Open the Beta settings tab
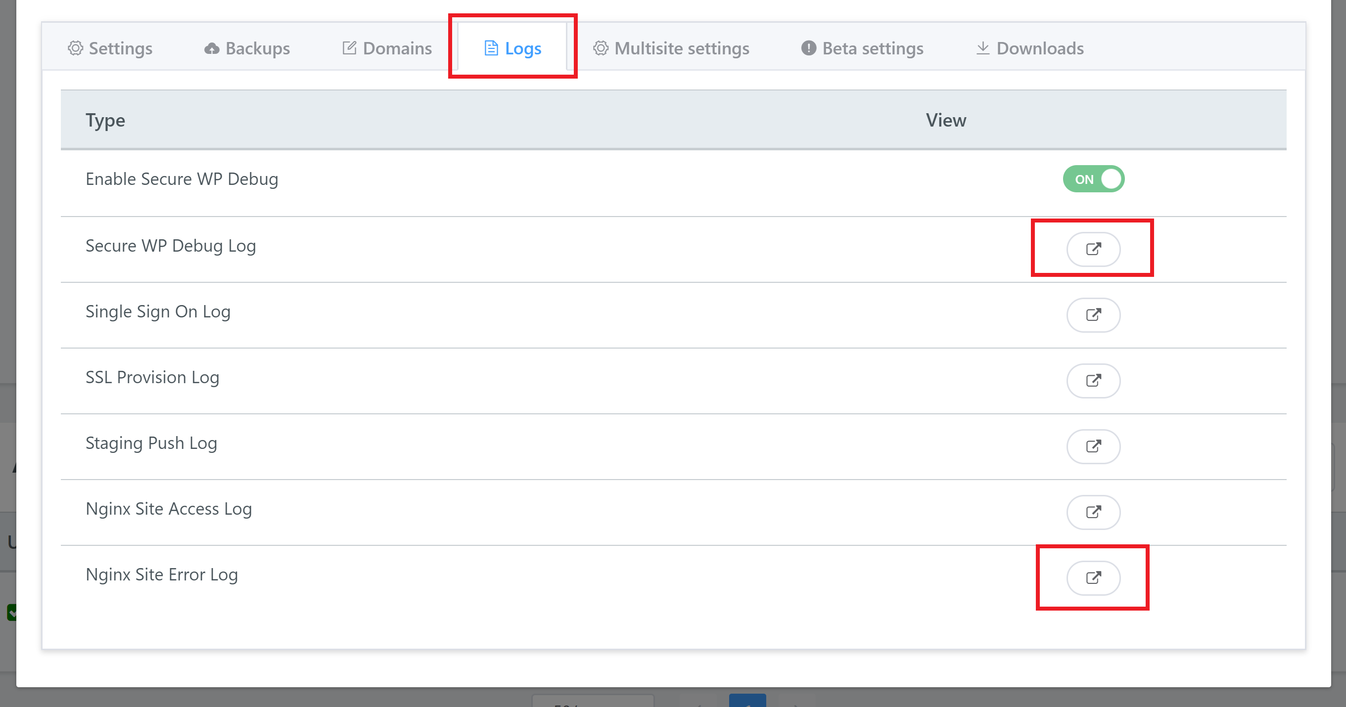This screenshot has height=707, width=1346. coord(862,48)
